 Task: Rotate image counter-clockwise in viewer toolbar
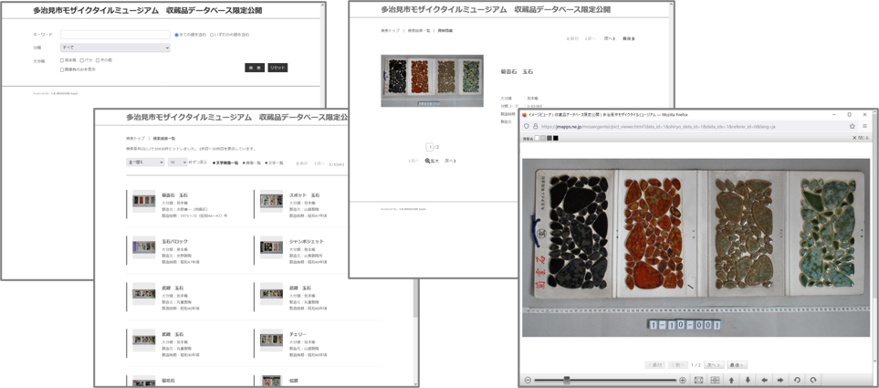(797, 380)
